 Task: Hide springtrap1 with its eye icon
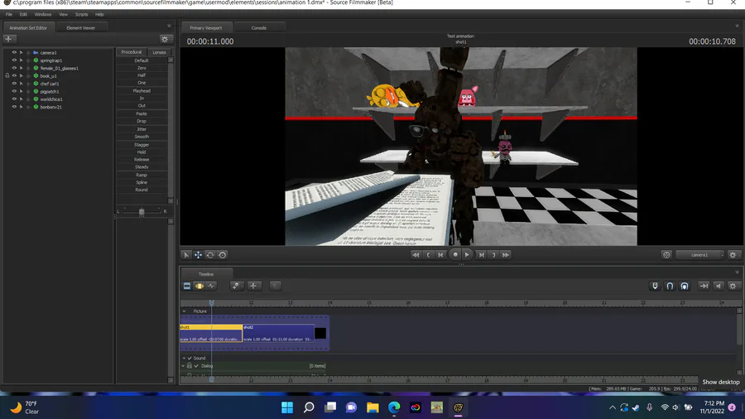pyautogui.click(x=14, y=60)
